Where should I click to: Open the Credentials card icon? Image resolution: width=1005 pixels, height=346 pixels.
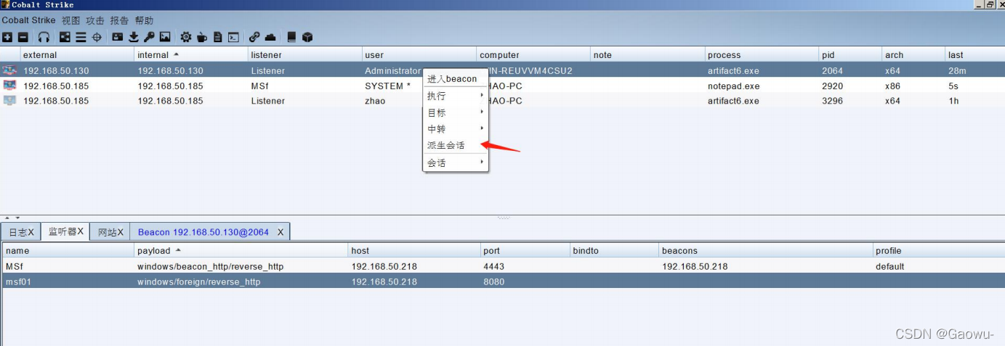118,37
